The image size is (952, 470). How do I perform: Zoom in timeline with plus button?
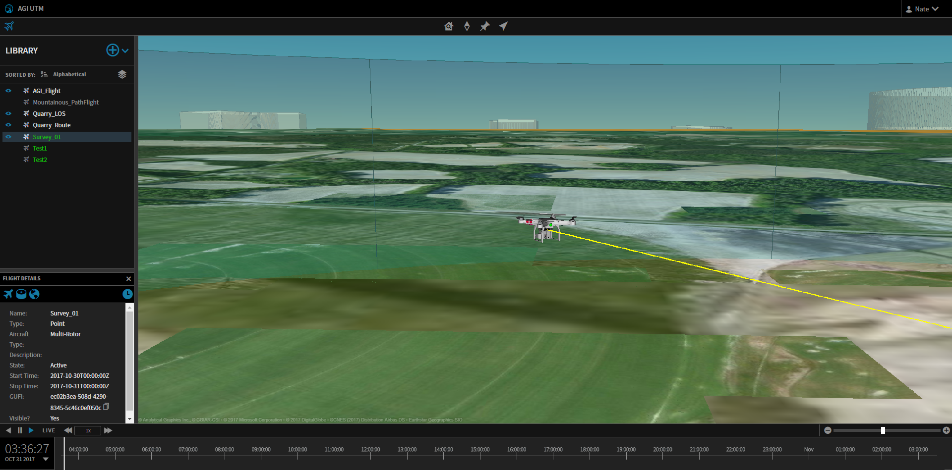(946, 430)
